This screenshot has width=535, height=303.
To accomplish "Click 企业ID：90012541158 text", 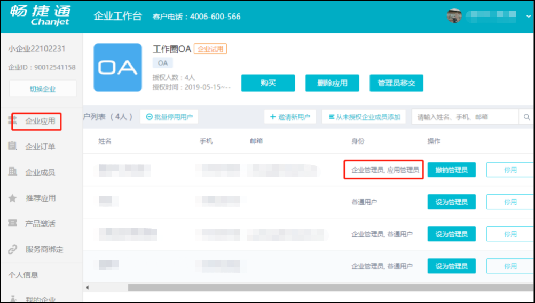I will (42, 67).
